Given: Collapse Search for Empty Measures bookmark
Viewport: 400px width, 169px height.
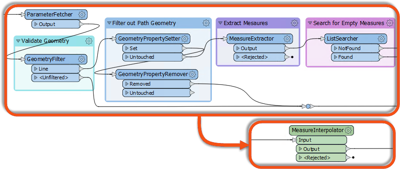Looking at the screenshot, I should pyautogui.click(x=310, y=23).
